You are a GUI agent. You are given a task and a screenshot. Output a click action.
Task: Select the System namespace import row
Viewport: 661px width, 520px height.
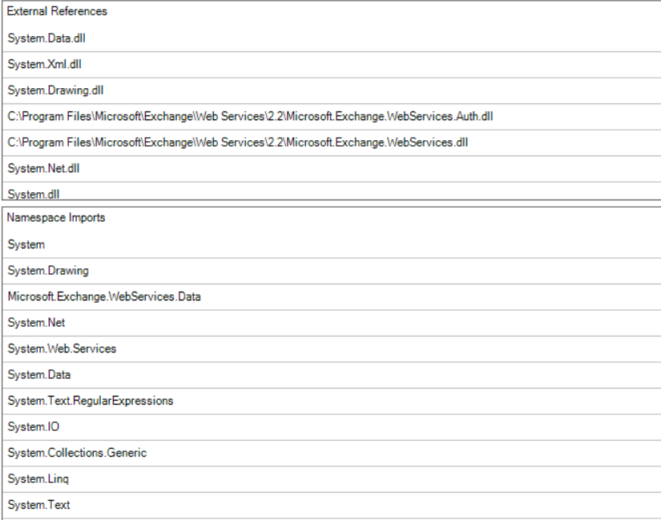pyautogui.click(x=332, y=244)
